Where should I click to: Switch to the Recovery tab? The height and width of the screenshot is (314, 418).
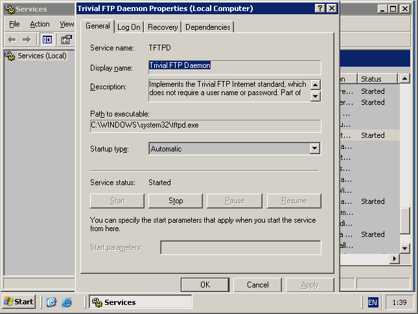point(163,27)
